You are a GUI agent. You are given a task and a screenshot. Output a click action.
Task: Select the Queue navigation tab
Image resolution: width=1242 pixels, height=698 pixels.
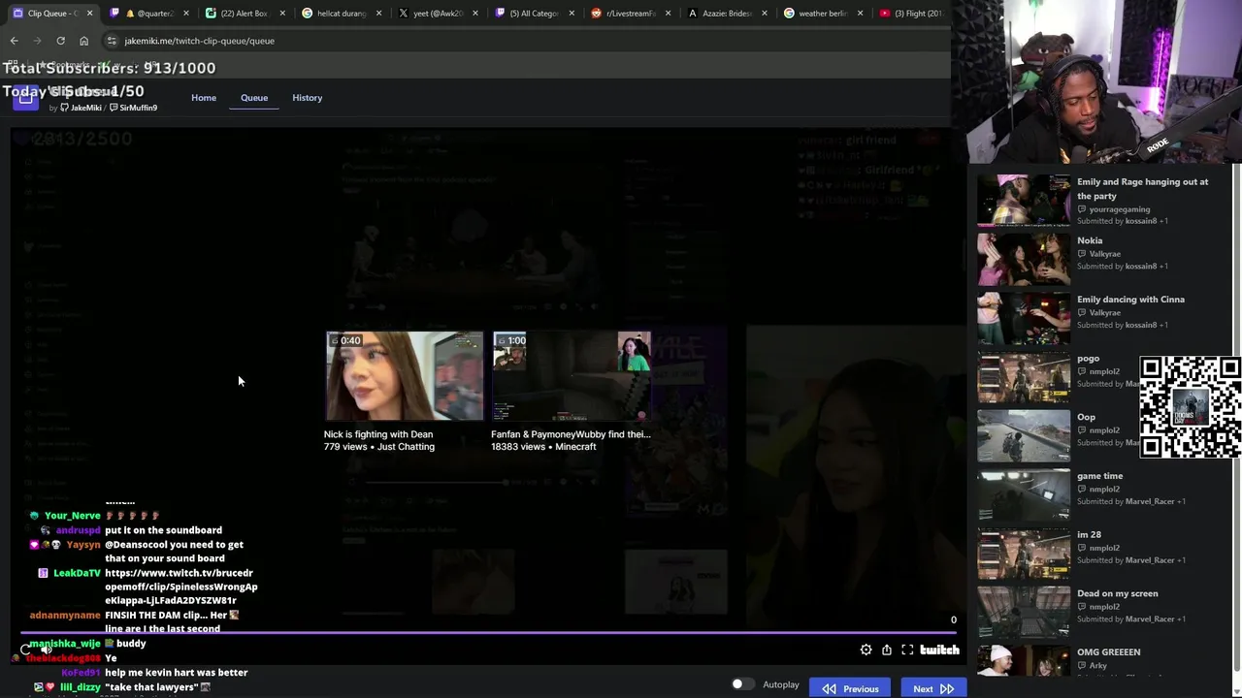254,98
